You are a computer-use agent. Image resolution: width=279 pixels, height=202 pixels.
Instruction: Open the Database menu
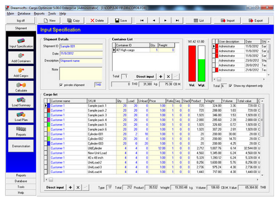(x=24, y=13)
